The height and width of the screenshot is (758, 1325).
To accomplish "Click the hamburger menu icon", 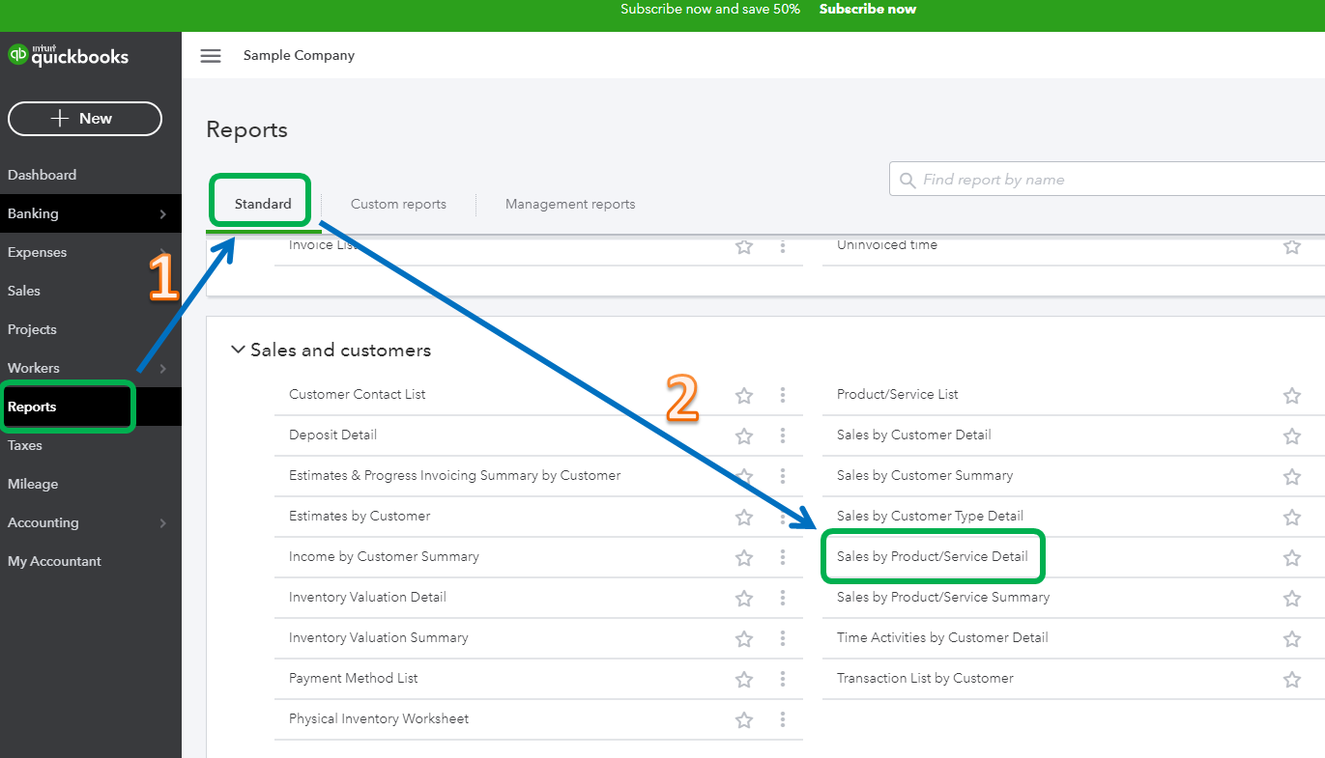I will pos(211,56).
